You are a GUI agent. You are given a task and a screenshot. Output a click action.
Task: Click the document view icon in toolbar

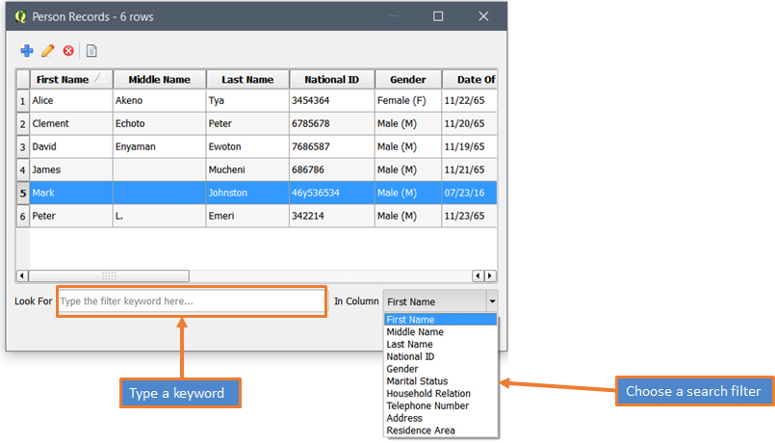tap(92, 51)
